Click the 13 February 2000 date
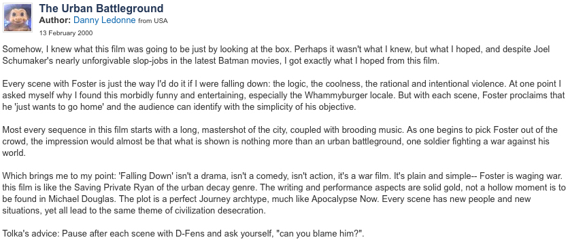Screen dimensions: 568x244 pyautogui.click(x=66, y=33)
